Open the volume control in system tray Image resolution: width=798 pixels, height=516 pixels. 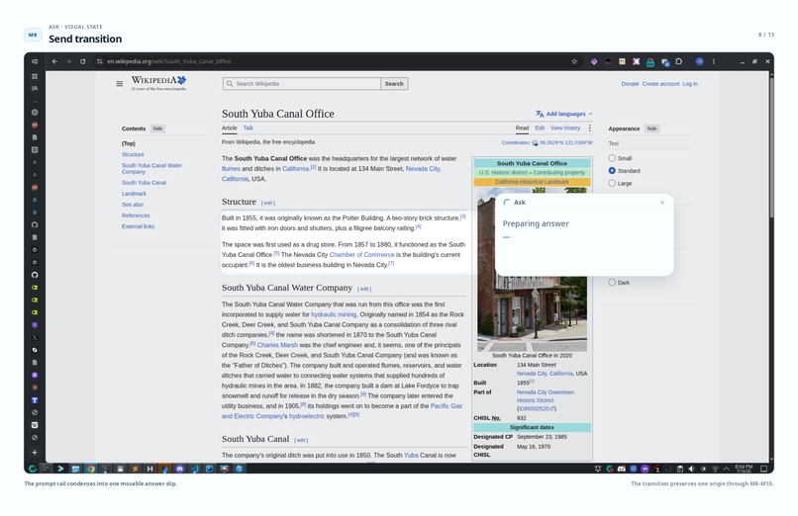[691, 469]
